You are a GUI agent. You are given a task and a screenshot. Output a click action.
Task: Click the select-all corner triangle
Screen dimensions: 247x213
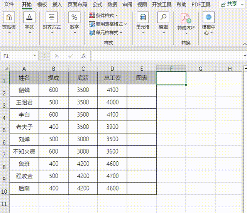tap(6, 69)
